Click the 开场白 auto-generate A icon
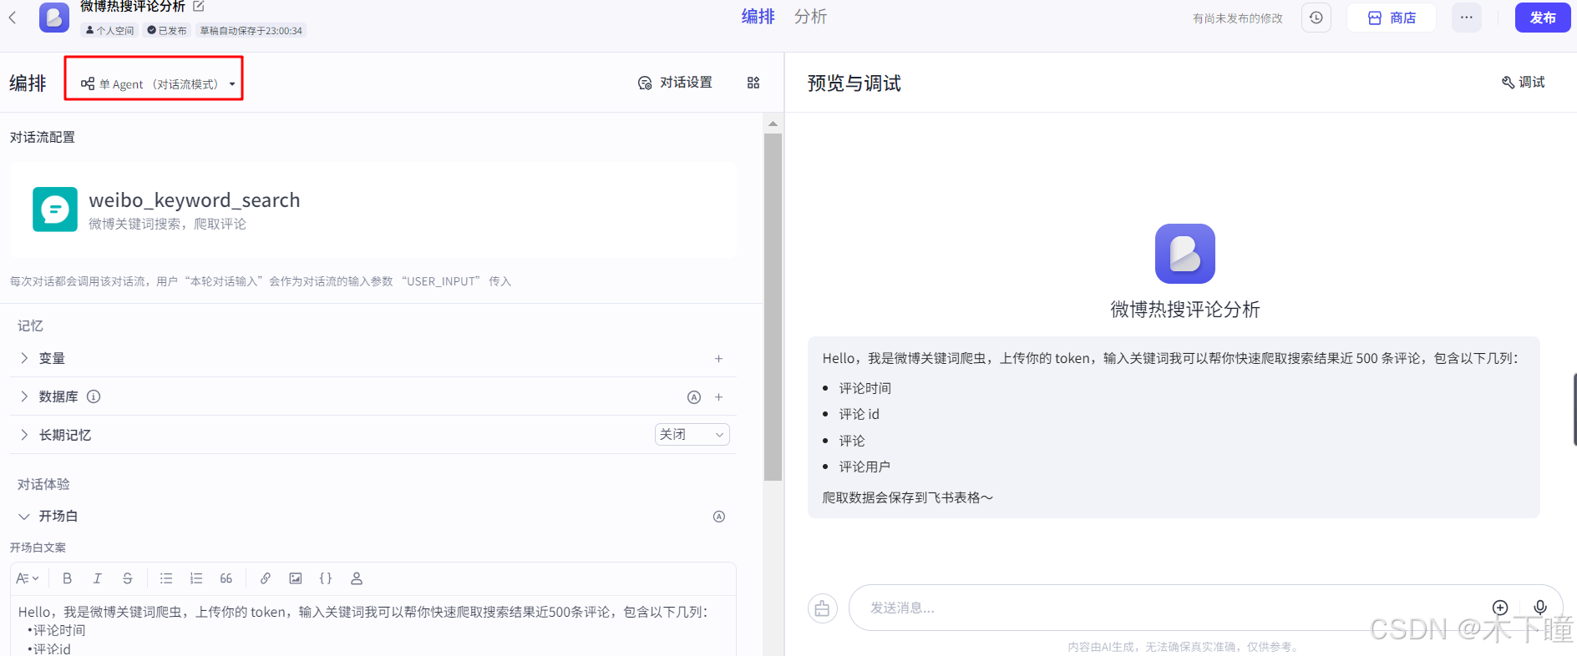Viewport: 1577px width, 656px height. click(x=719, y=517)
